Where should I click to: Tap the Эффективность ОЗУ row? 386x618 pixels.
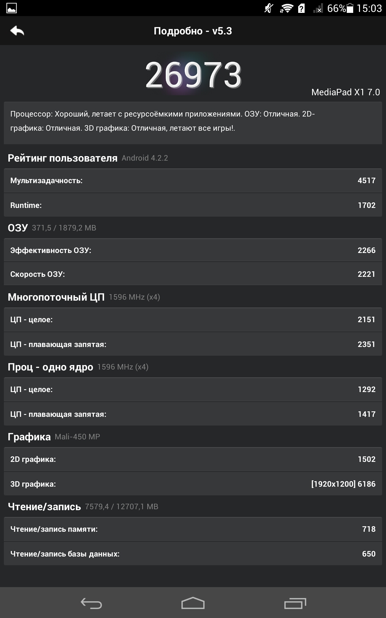coord(193,250)
